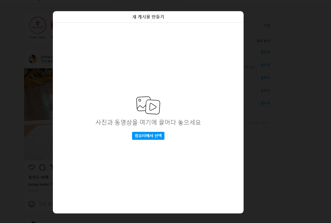Click the '해시태그' footer link
The height and width of the screenshot is (223, 331).
[254, 123]
